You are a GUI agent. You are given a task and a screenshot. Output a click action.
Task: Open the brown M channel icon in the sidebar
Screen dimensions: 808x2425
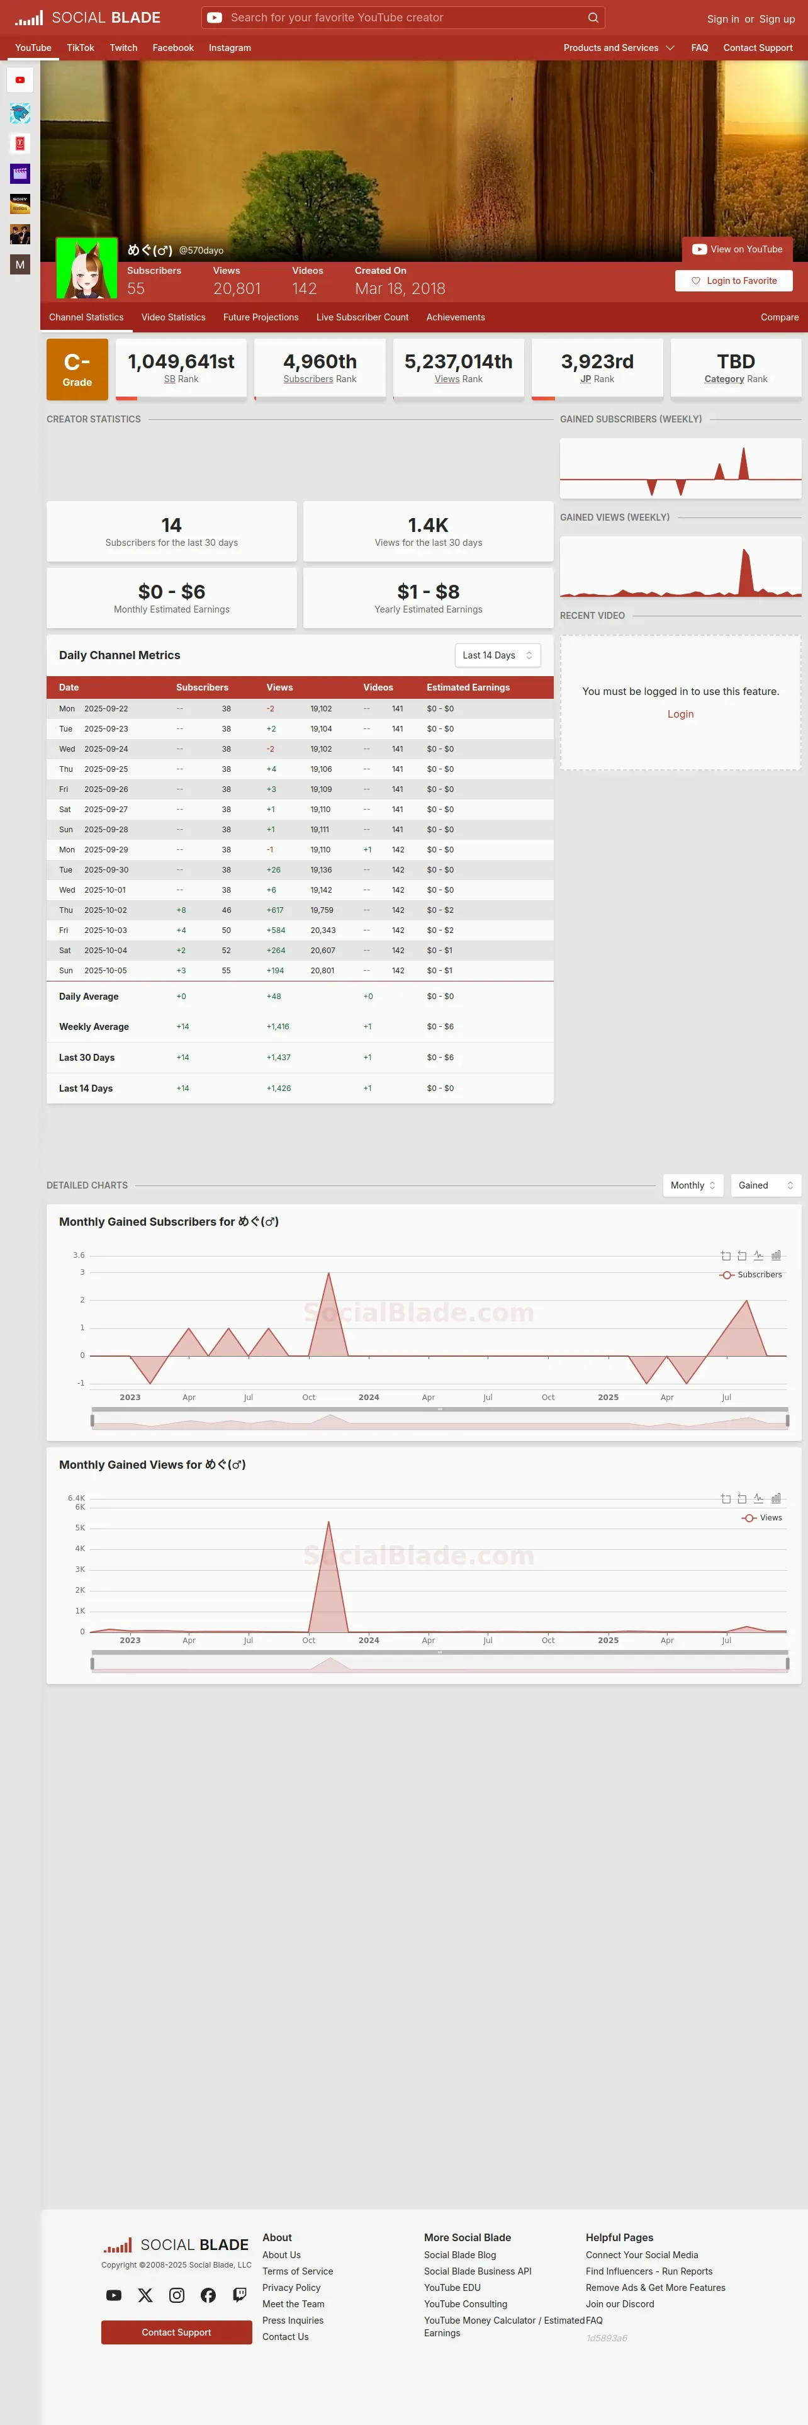pos(20,264)
